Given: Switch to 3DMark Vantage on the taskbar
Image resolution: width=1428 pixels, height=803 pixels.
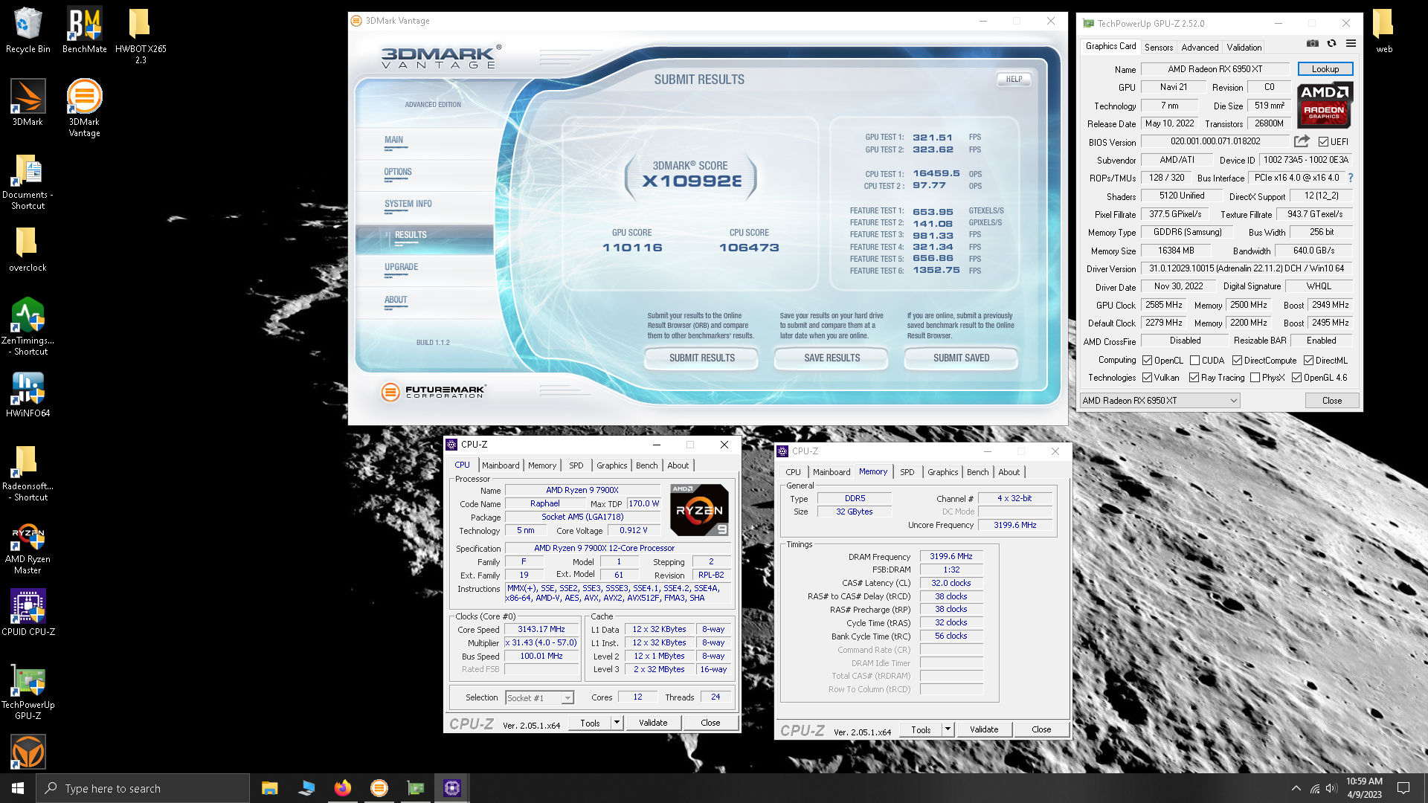Looking at the screenshot, I should pos(379,788).
